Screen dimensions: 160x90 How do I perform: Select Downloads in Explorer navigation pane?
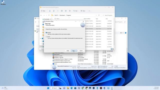pos(47,19)
